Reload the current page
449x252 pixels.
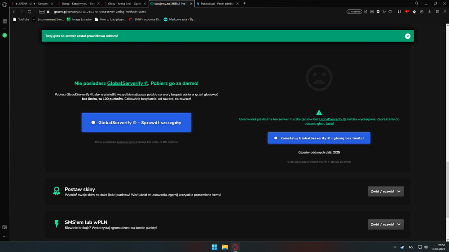tap(29, 12)
